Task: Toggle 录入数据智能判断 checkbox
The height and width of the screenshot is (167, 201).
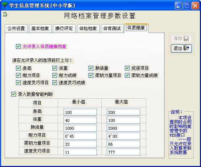Action: [x=13, y=94]
